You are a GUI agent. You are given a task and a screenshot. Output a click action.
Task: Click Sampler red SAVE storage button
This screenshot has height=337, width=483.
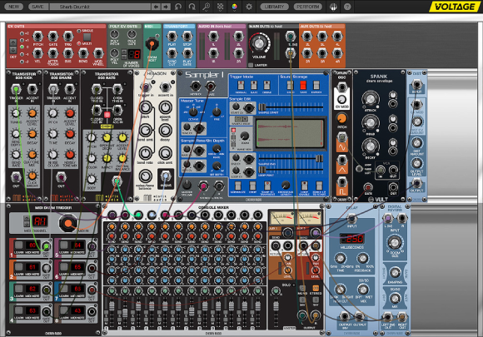(303, 85)
